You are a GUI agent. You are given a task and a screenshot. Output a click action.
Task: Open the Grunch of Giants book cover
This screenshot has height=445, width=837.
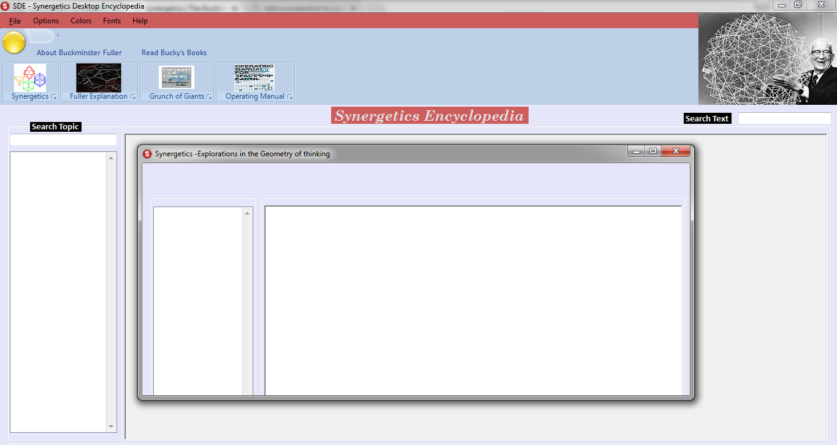177,78
